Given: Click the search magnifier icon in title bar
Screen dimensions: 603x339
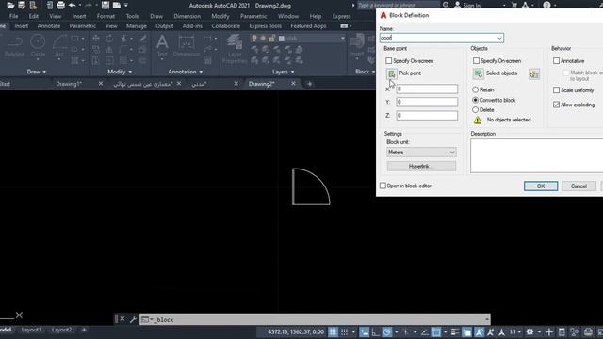Looking at the screenshot, I should tap(446, 5).
